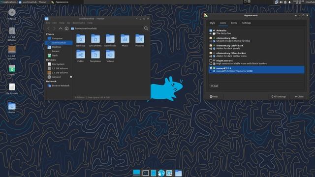
Task: Choose elementary Xfce darker icon theme
Action: 256,55
